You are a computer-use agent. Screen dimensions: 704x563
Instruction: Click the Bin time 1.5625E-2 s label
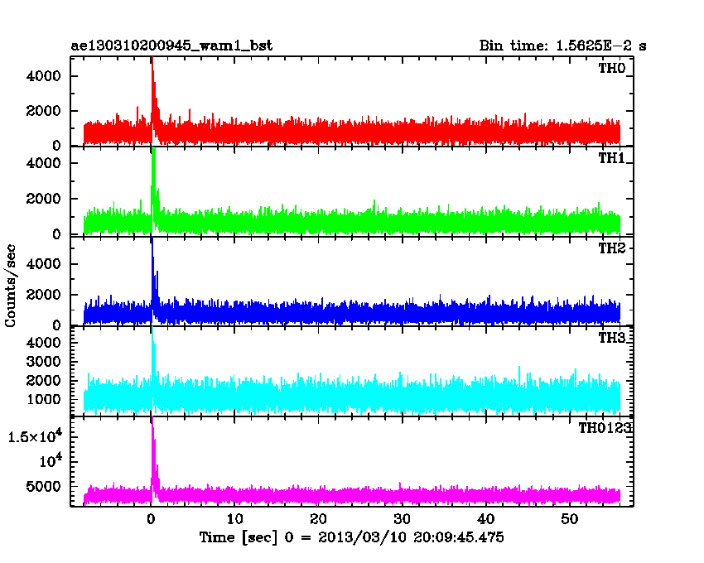tap(563, 46)
